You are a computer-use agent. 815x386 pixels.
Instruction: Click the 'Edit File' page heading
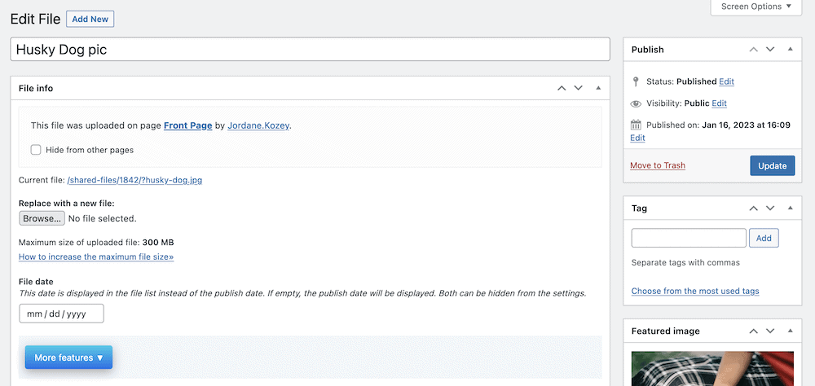coord(33,20)
